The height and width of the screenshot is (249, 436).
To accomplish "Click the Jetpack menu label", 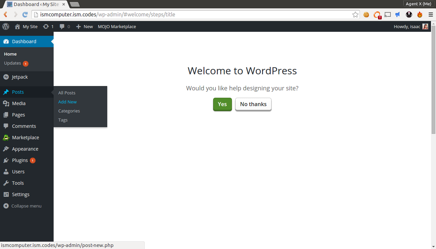I will click(20, 77).
